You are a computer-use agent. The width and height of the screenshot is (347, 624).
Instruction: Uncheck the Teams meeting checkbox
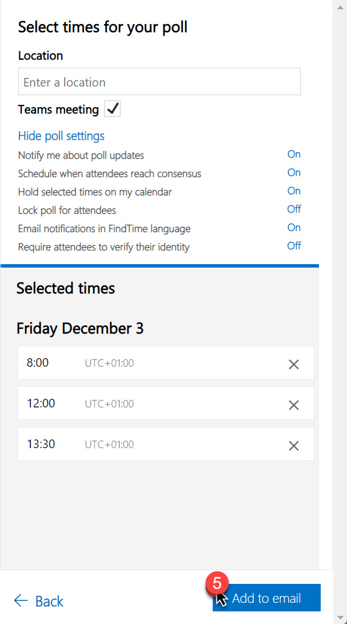coord(112,108)
